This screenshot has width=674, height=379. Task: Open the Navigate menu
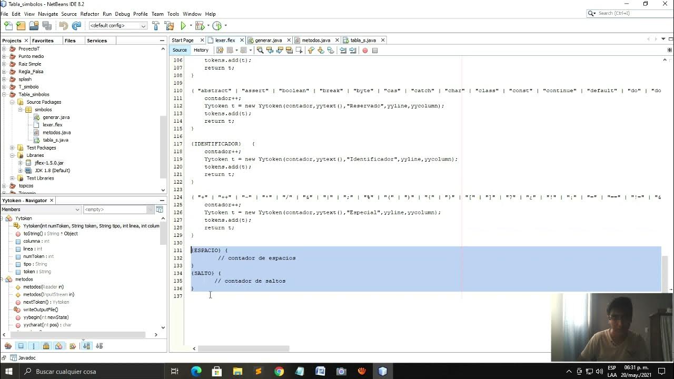pyautogui.click(x=48, y=14)
